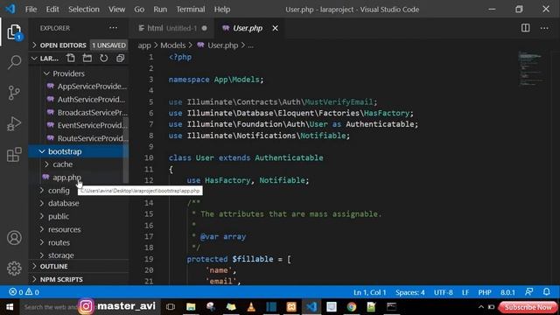This screenshot has height=315, width=560.
Task: Open the Manage gear icon
Action: click(x=14, y=269)
